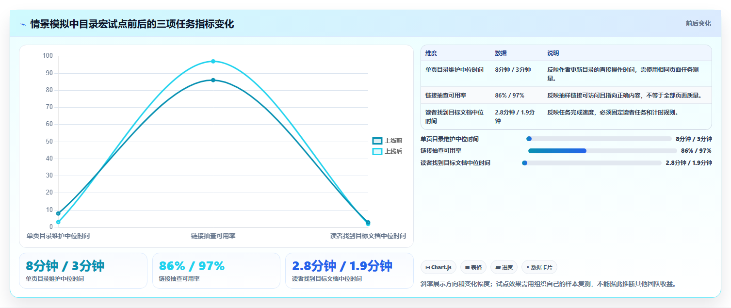Click the description 反映任务完成速度

click(x=613, y=113)
